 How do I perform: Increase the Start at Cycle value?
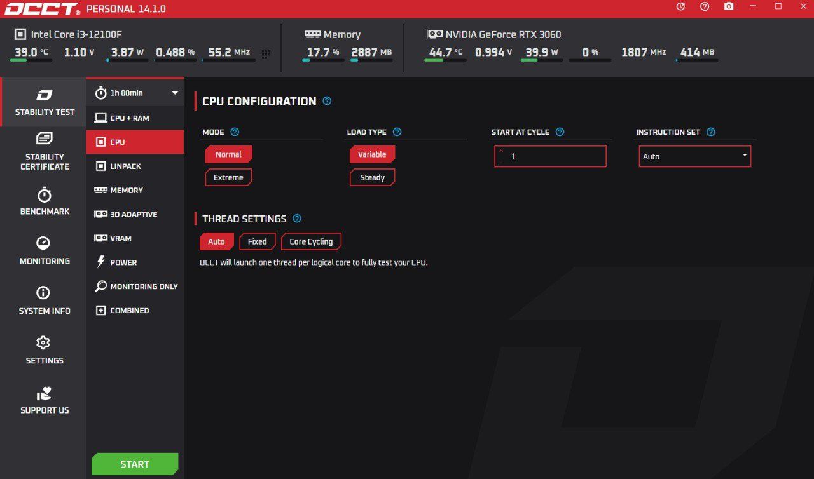pos(500,151)
